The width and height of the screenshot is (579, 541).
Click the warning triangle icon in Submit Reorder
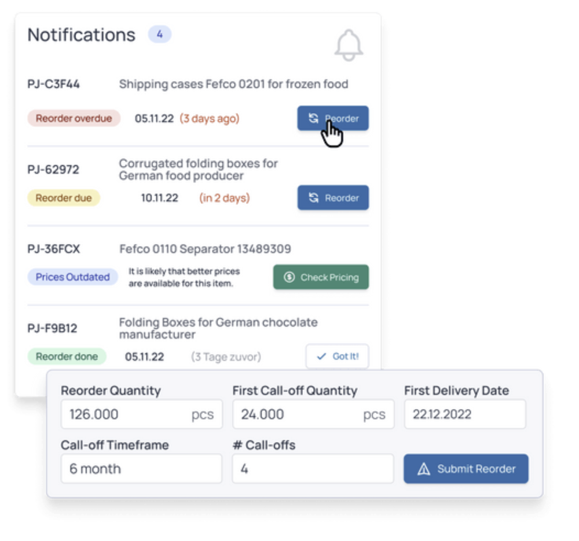click(424, 469)
